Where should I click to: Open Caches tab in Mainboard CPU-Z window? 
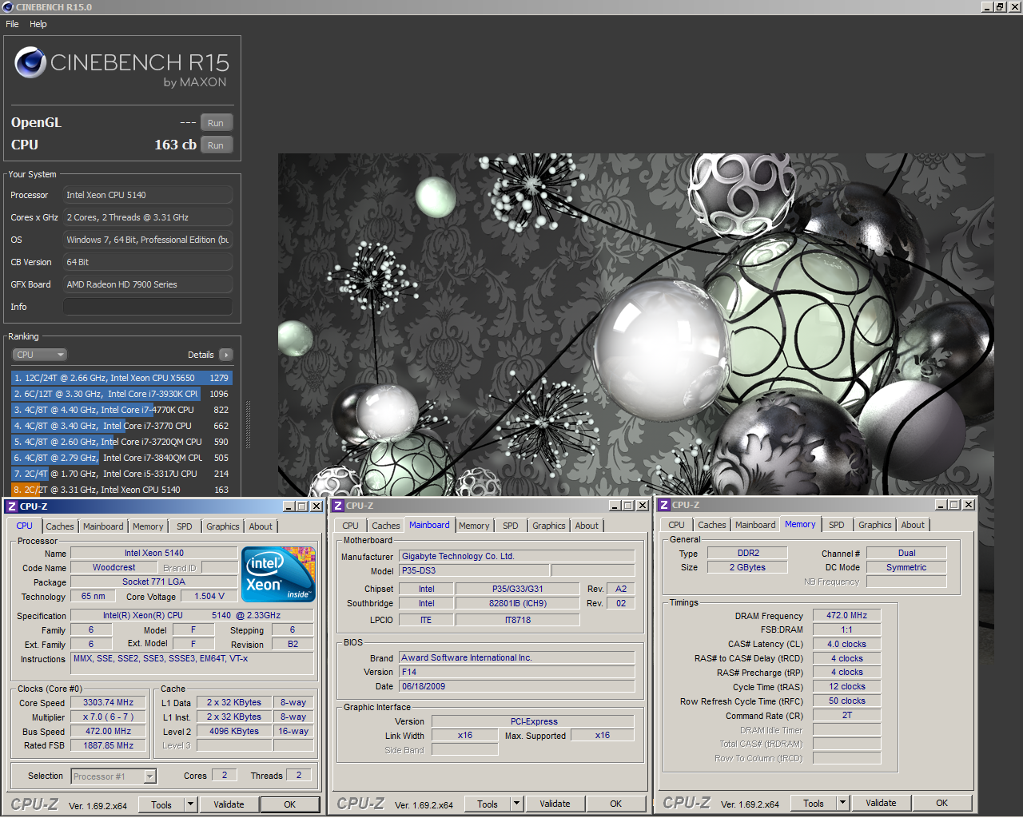tap(386, 526)
